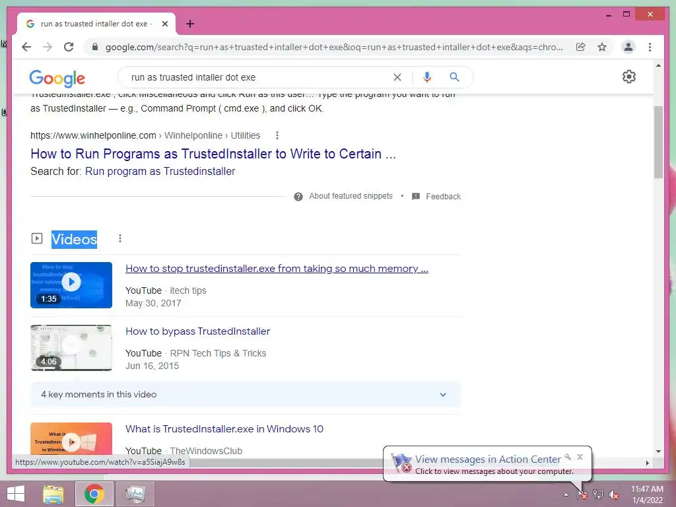
Task: Dismiss the Action Center balloon notification
Action: [x=580, y=457]
